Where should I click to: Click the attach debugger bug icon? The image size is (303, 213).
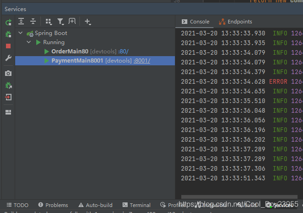pyautogui.click(x=8, y=85)
